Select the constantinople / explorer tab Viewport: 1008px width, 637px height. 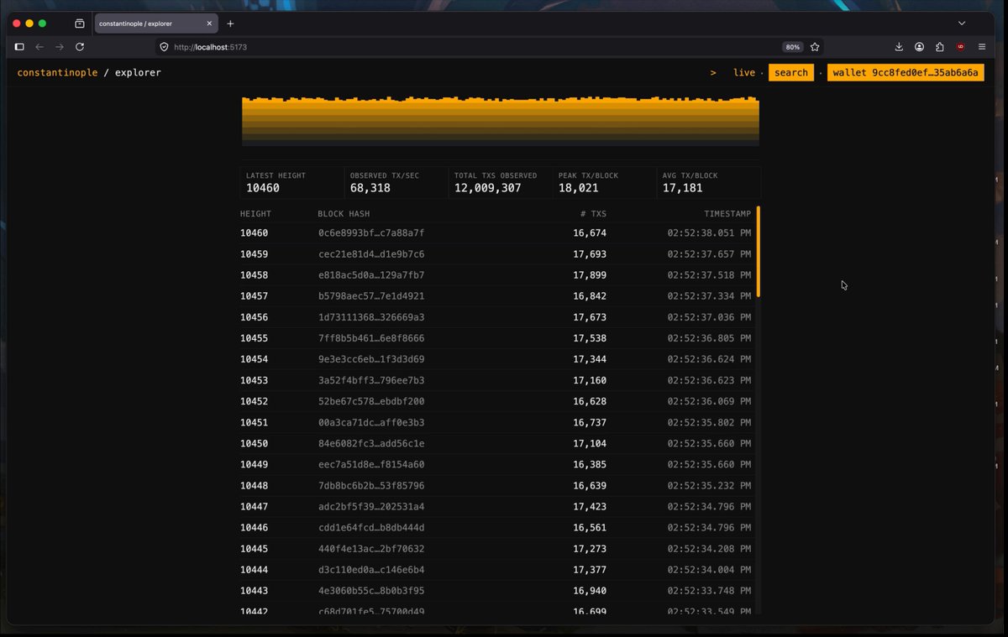click(155, 23)
